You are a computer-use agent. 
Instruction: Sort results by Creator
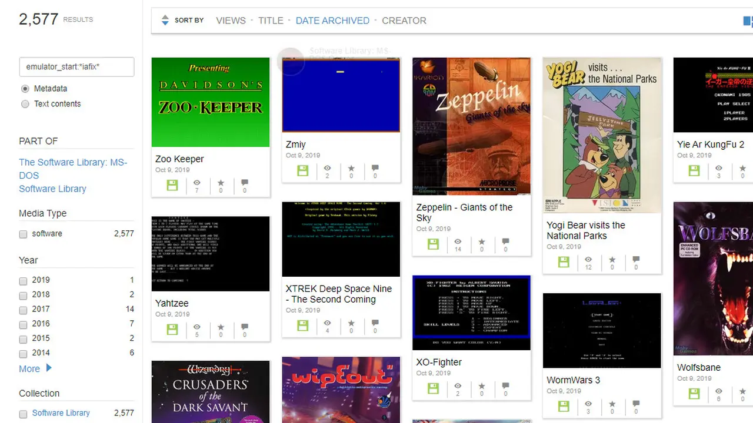[x=404, y=21]
